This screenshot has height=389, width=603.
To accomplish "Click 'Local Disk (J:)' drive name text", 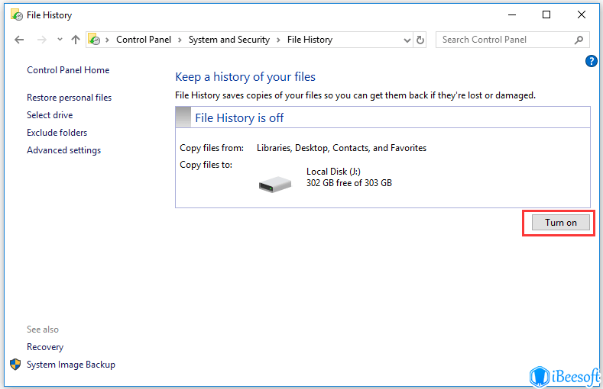I will click(x=333, y=172).
